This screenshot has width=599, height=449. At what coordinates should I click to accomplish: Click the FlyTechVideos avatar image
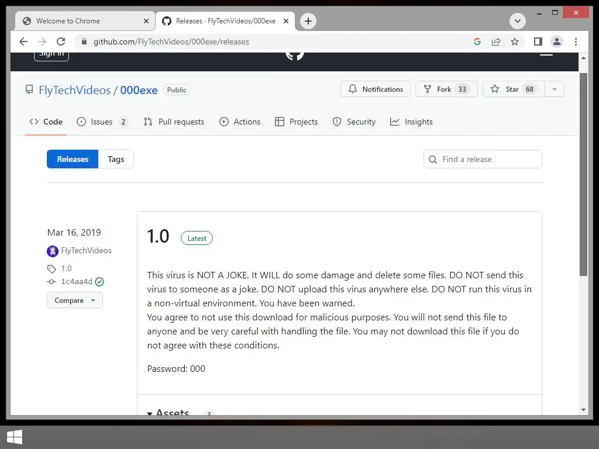pyautogui.click(x=52, y=251)
